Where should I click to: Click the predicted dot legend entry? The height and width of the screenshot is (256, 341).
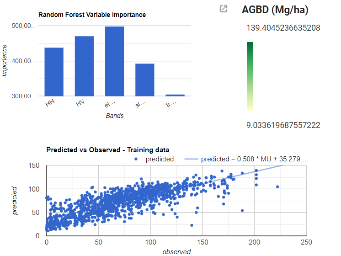[155, 159]
